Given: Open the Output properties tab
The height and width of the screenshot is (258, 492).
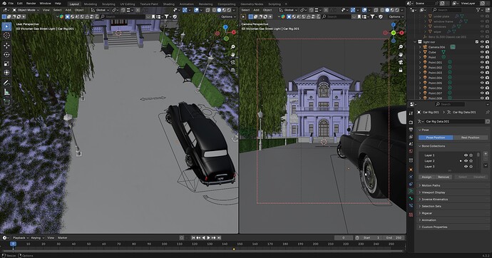Looking at the screenshot, I should 411,130.
